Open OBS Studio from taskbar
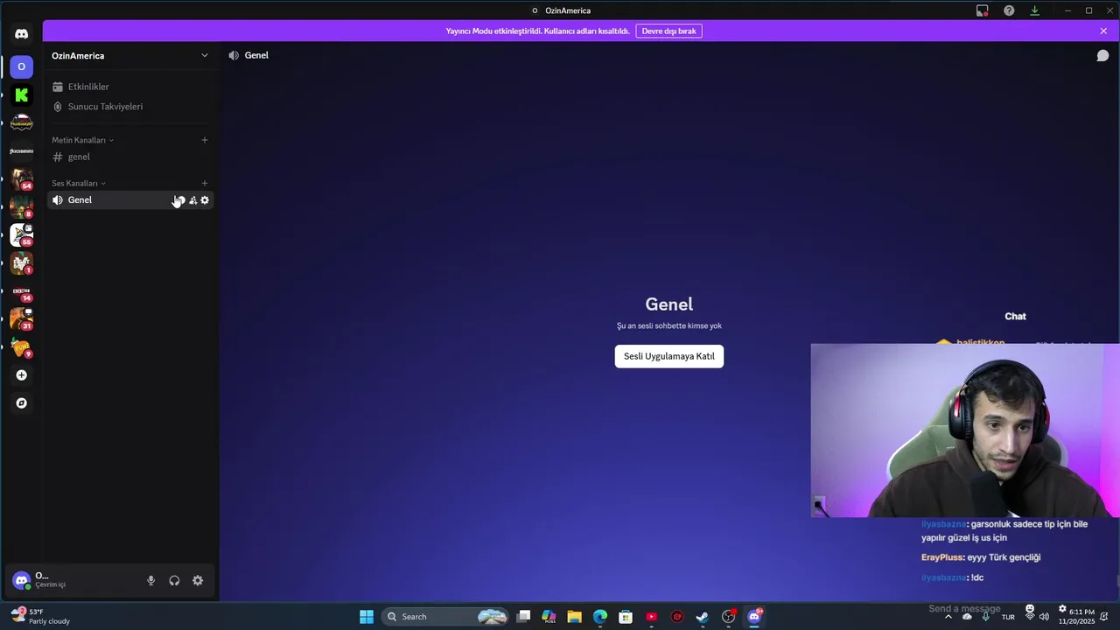Screen dimensions: 1120x630 point(728,617)
